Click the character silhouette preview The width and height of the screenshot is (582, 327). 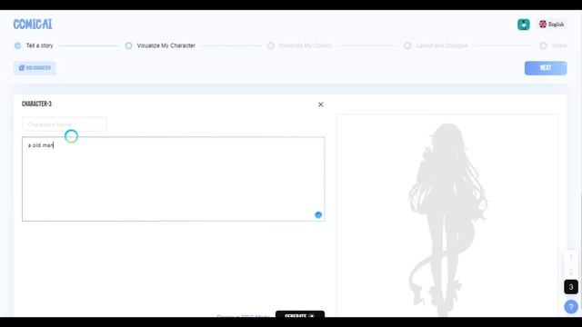point(447,220)
